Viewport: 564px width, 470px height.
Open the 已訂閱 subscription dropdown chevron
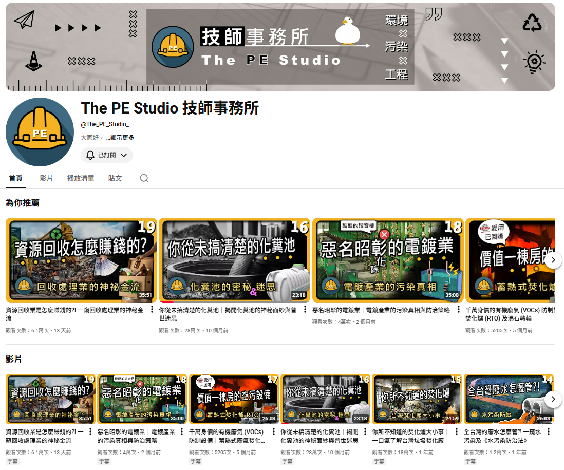point(124,155)
